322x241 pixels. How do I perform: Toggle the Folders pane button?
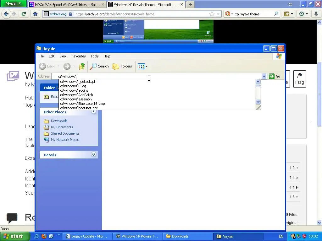click(122, 66)
